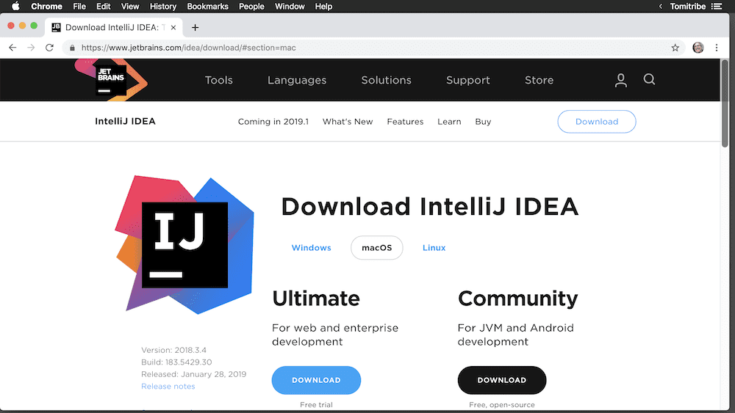735x413 pixels.
Task: Open the Apple menu
Action: (15, 7)
